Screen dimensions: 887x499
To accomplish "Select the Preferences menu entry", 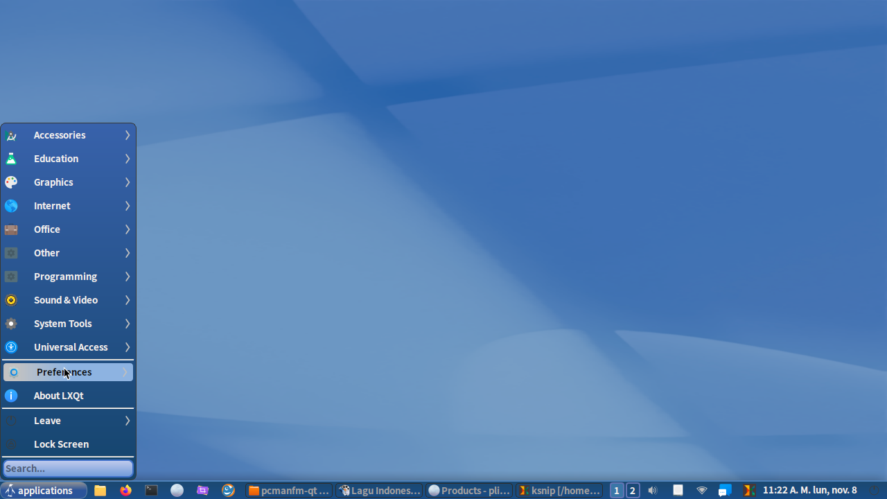I will [68, 372].
